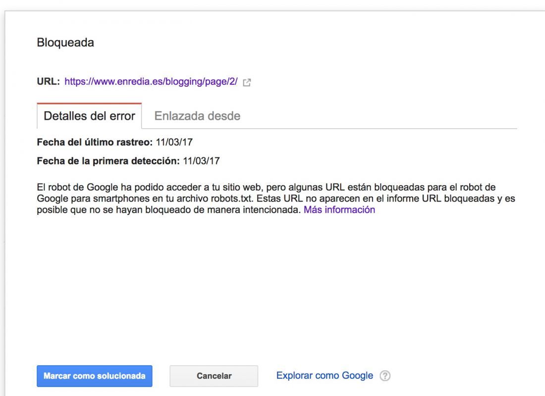
Task: Select the Bloqueada dialog title
Action: coord(65,43)
